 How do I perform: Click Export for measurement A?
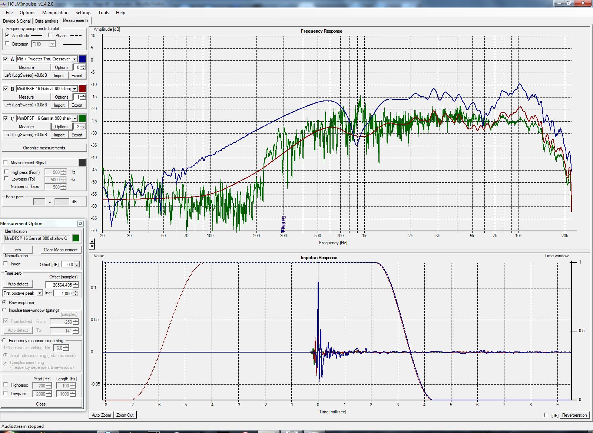(x=77, y=76)
